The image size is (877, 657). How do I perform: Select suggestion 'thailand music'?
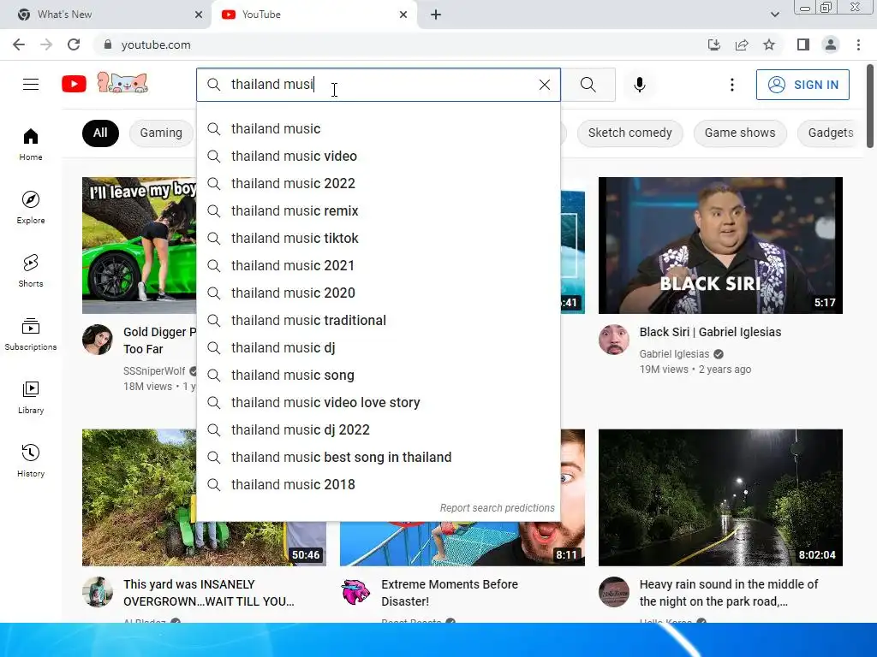pyautogui.click(x=379, y=128)
